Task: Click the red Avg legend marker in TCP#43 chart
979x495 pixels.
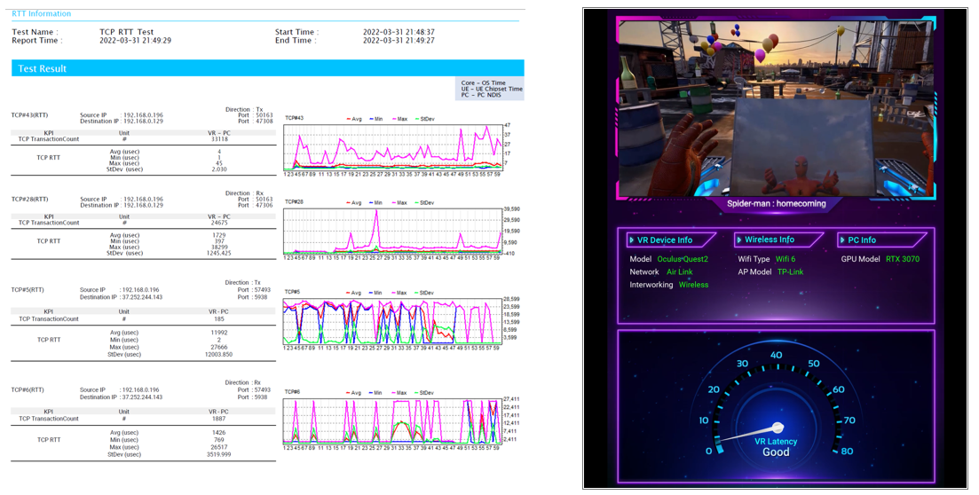Action: pyautogui.click(x=348, y=119)
